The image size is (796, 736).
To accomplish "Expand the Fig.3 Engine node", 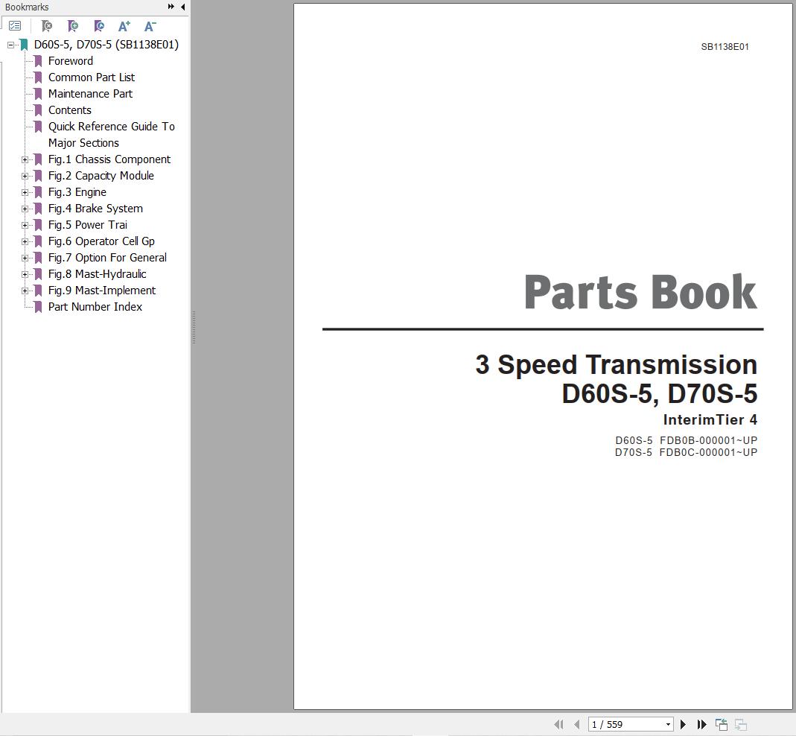I will tap(25, 192).
